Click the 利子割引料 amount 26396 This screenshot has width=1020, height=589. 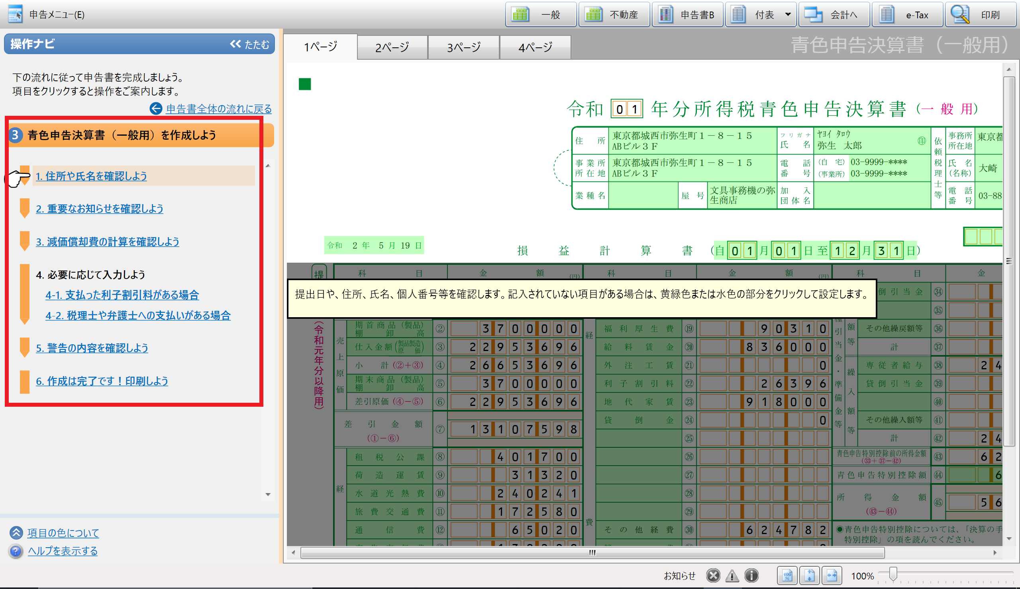[x=764, y=383]
